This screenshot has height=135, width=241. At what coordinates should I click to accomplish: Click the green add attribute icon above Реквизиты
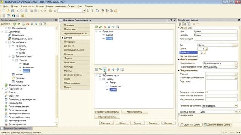(x=96, y=27)
